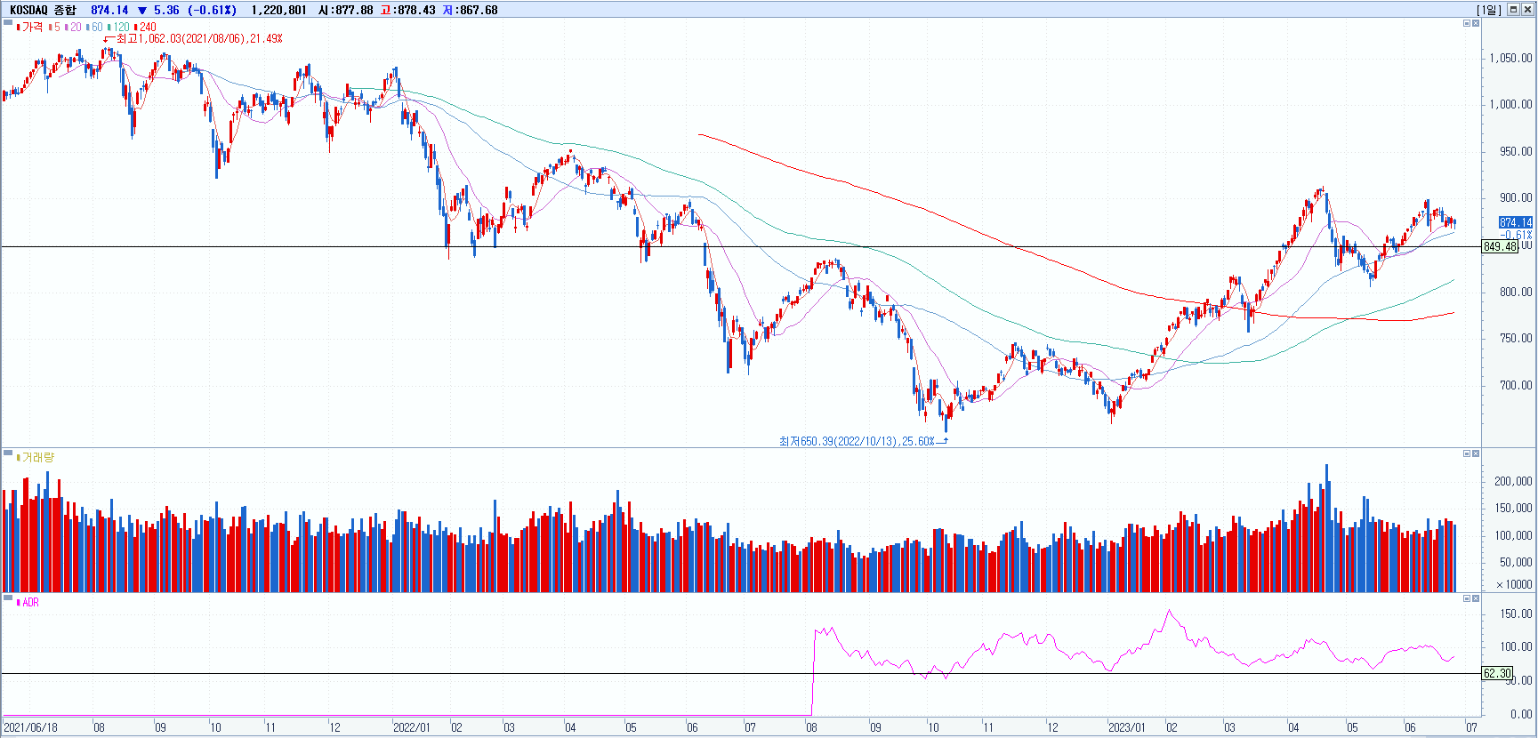Change the [1일] chart period
This screenshot has width=1538, height=738.
tap(1489, 10)
